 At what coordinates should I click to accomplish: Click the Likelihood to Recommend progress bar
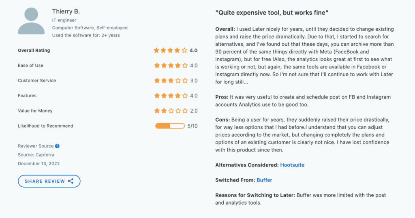click(170, 126)
